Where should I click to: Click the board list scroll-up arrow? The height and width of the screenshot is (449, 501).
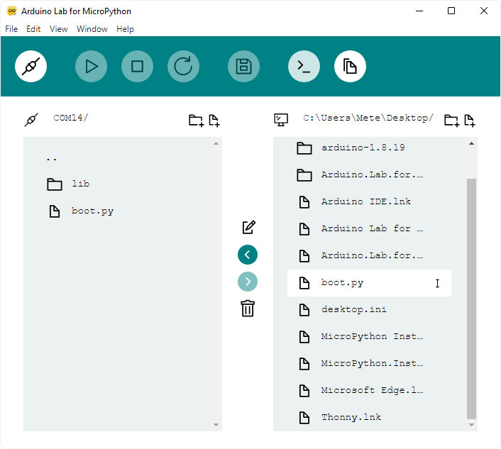[216, 144]
